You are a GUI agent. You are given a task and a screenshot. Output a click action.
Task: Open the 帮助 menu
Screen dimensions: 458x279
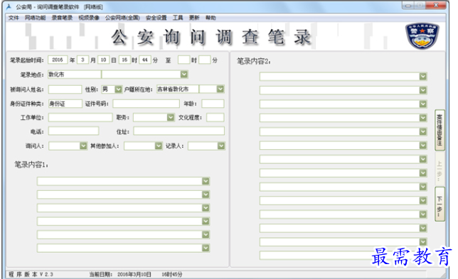pos(211,18)
